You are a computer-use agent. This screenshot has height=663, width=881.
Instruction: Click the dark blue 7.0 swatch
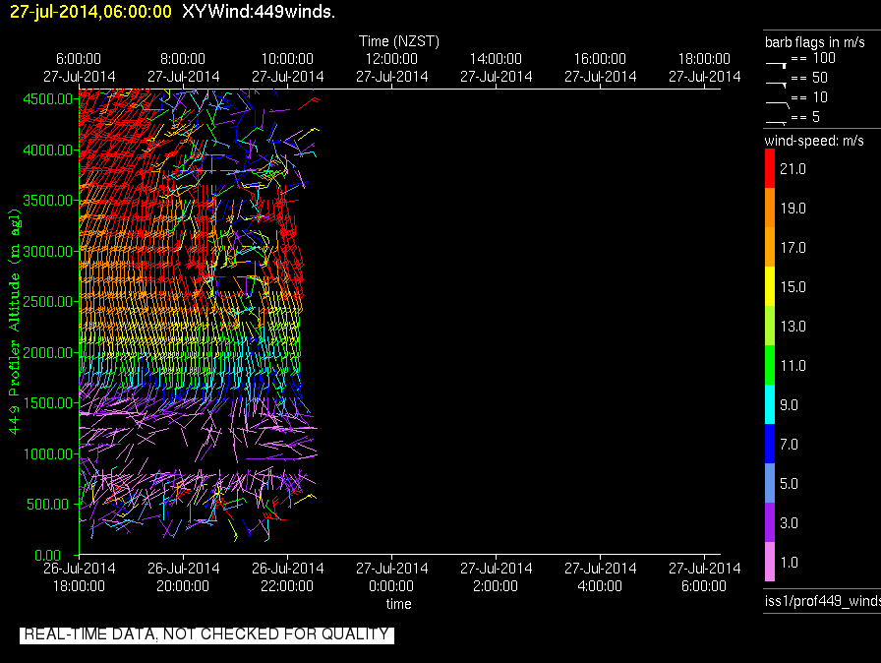tap(770, 445)
